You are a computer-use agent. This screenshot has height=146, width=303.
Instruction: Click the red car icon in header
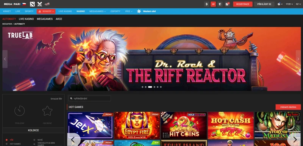pyautogui.click(x=47, y=4)
